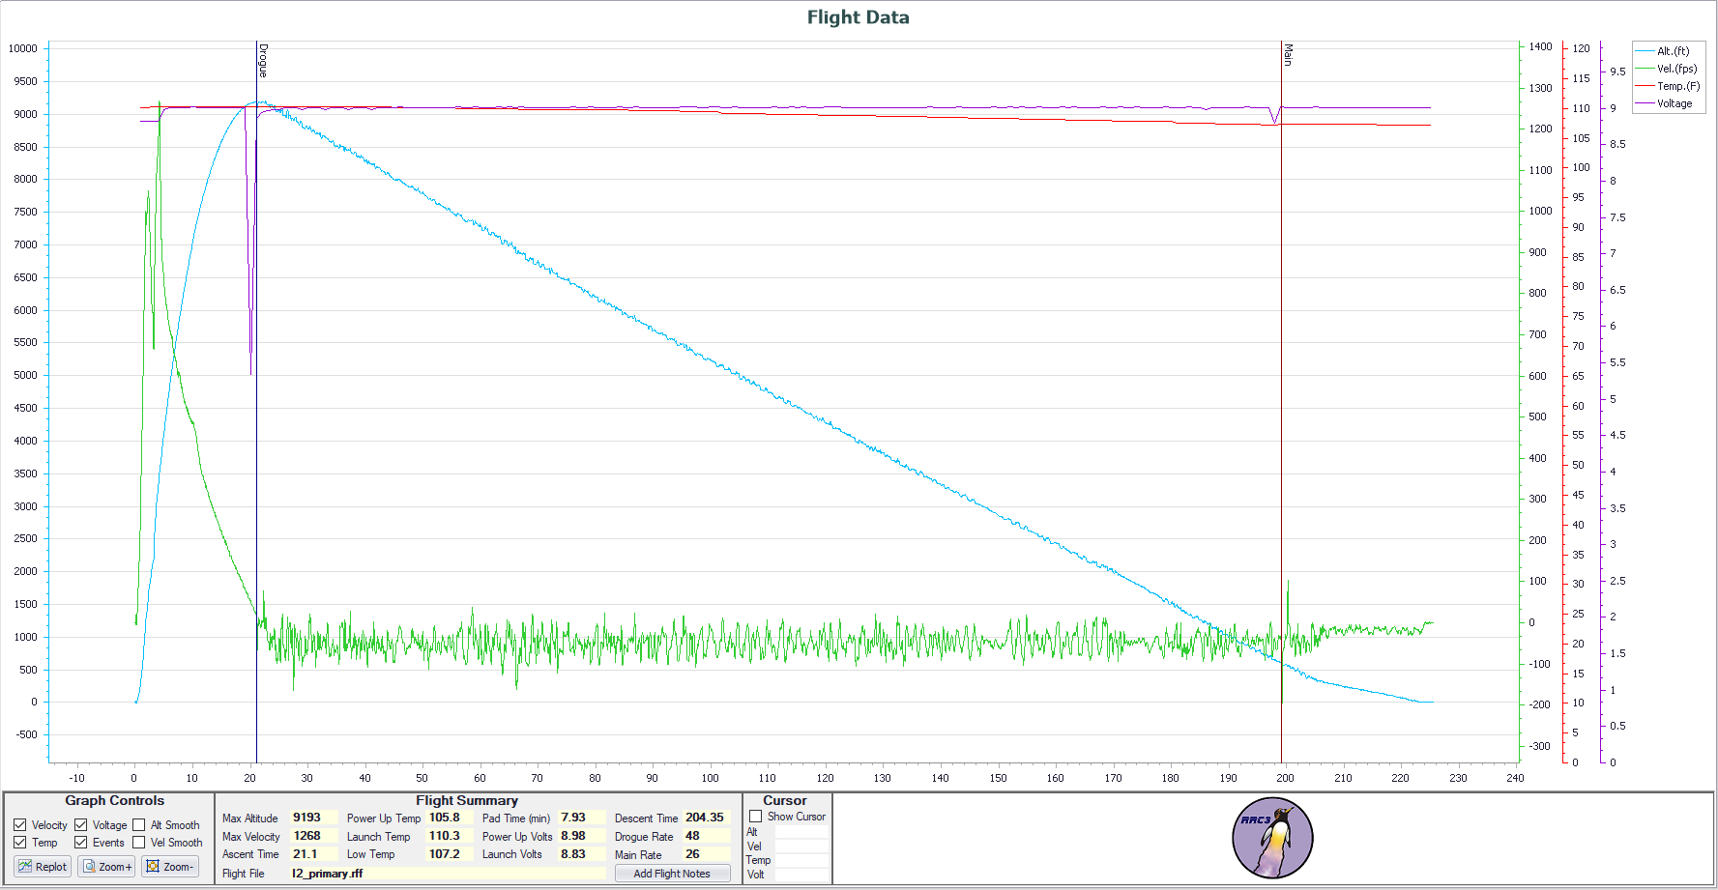
Task: Click the Flight File field I2_primary.rff
Action: click(449, 874)
